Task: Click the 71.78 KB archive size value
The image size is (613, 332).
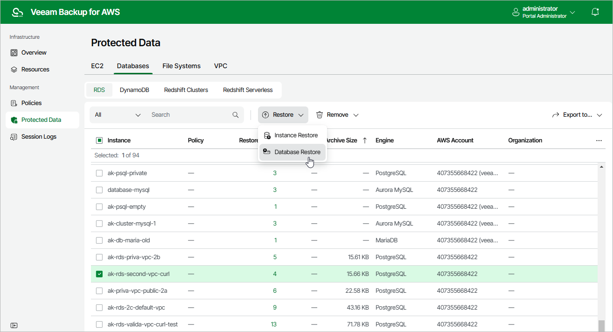Action: (358, 325)
